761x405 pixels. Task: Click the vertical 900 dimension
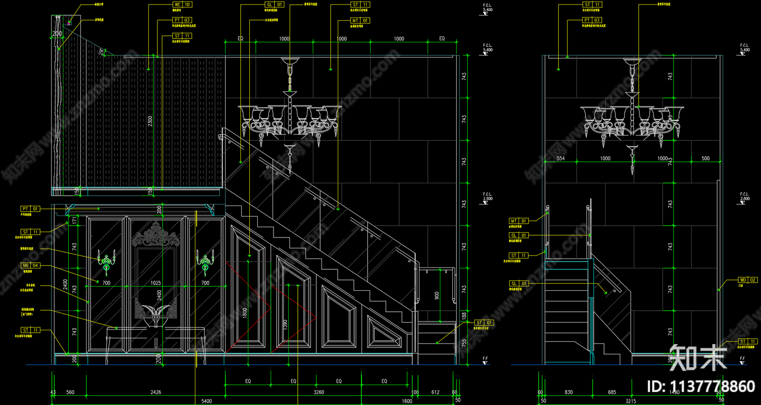coord(437,296)
